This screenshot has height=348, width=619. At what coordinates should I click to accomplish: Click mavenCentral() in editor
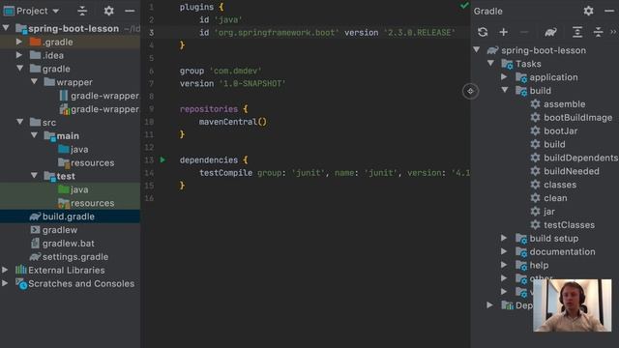(x=232, y=122)
